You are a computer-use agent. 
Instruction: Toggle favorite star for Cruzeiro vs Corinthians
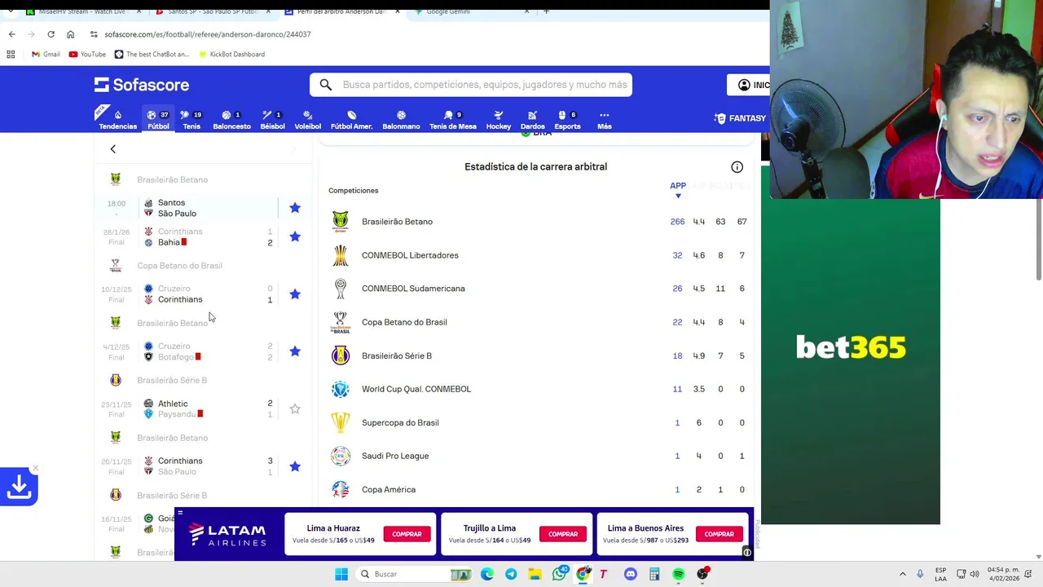(295, 293)
